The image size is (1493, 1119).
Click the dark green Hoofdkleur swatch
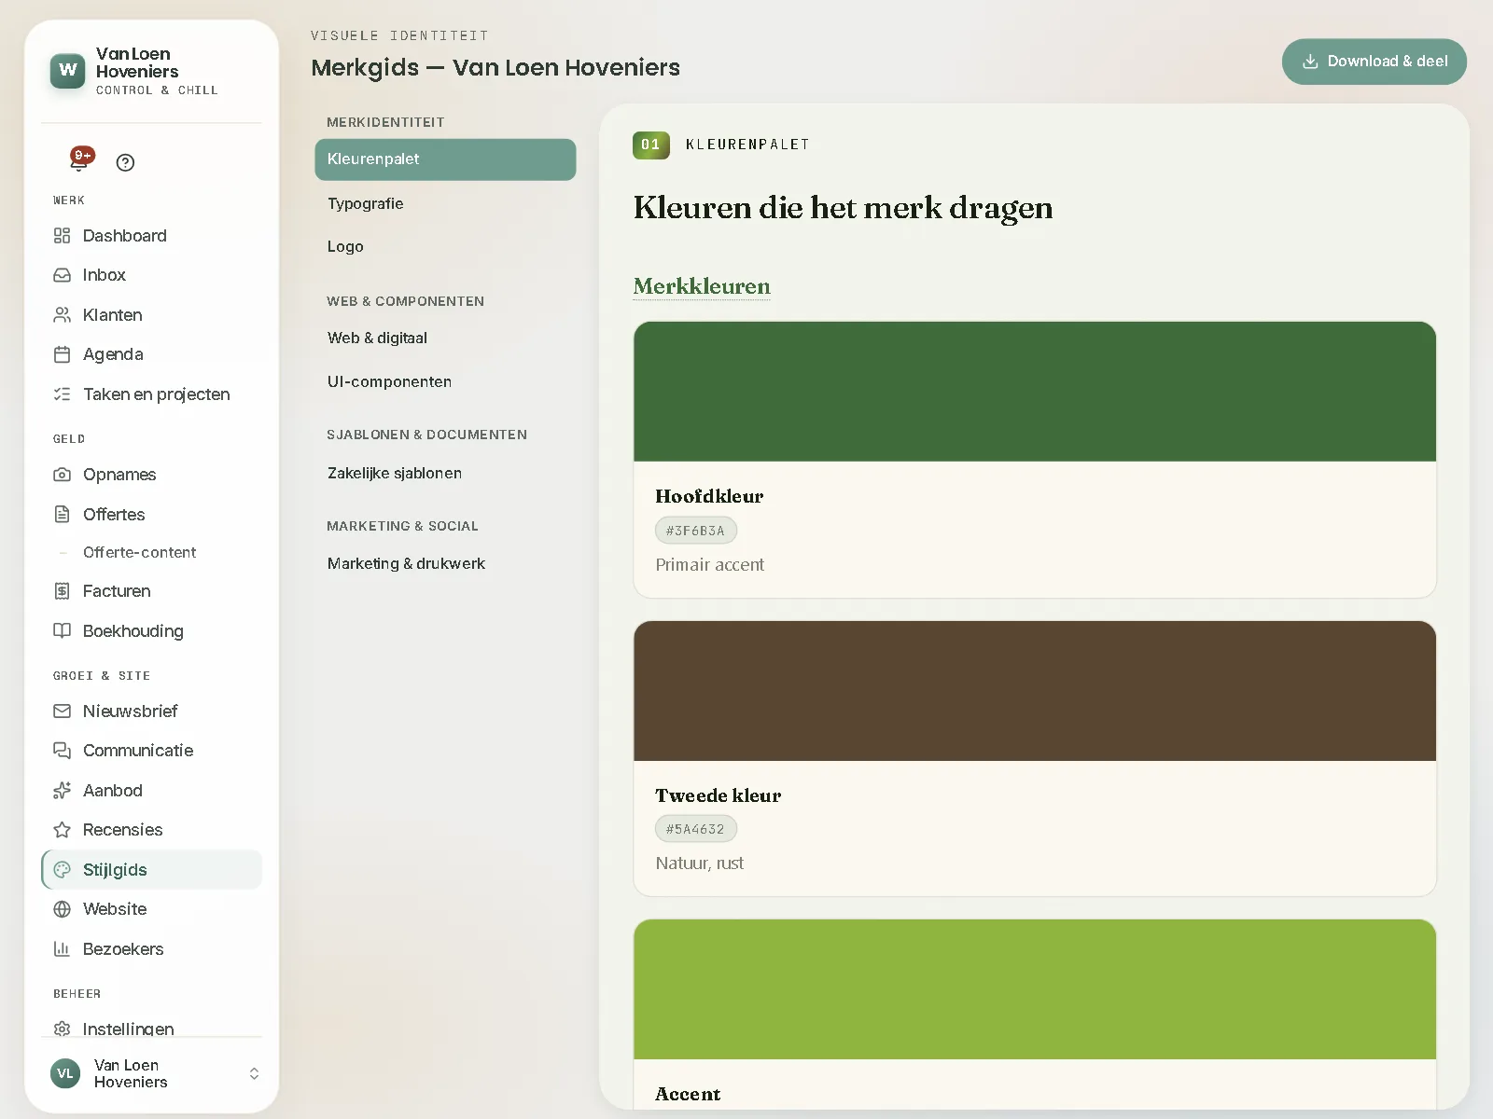click(1035, 392)
